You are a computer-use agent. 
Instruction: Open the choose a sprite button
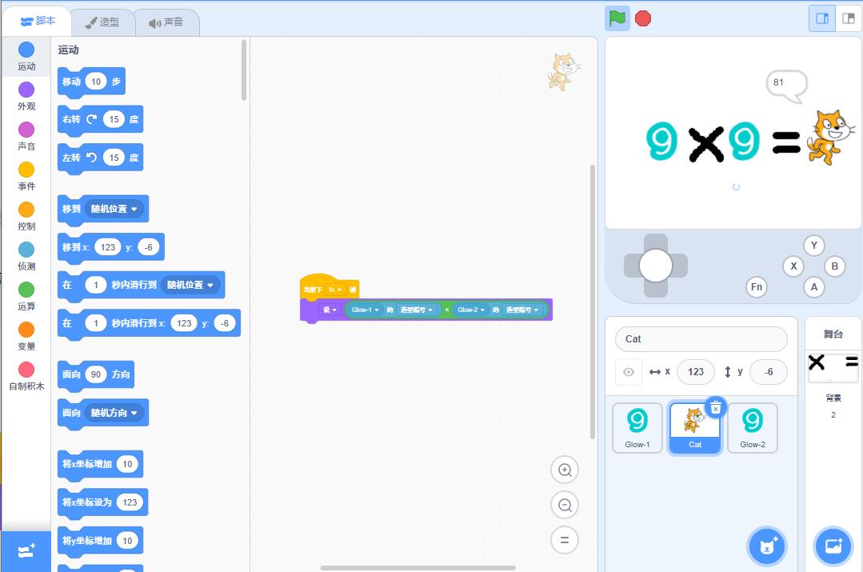coord(767,546)
